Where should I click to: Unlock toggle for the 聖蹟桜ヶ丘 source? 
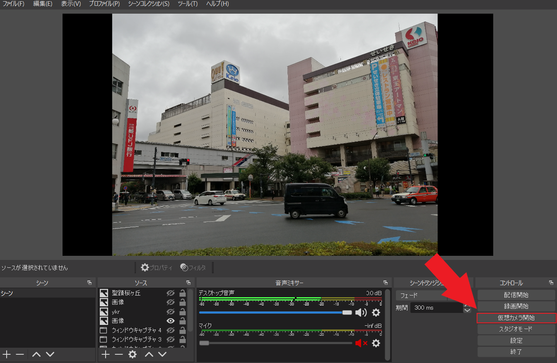pos(182,293)
